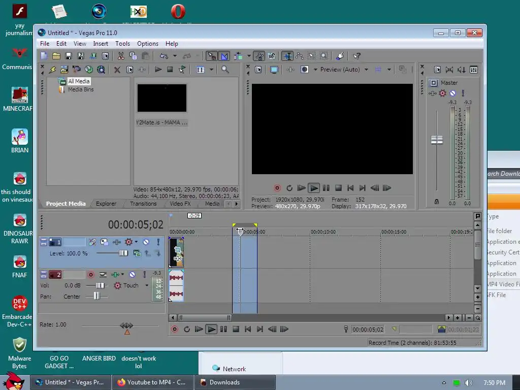Open Split Screen View dropdown arrow
This screenshot has height=390, width=520.
(315, 69)
